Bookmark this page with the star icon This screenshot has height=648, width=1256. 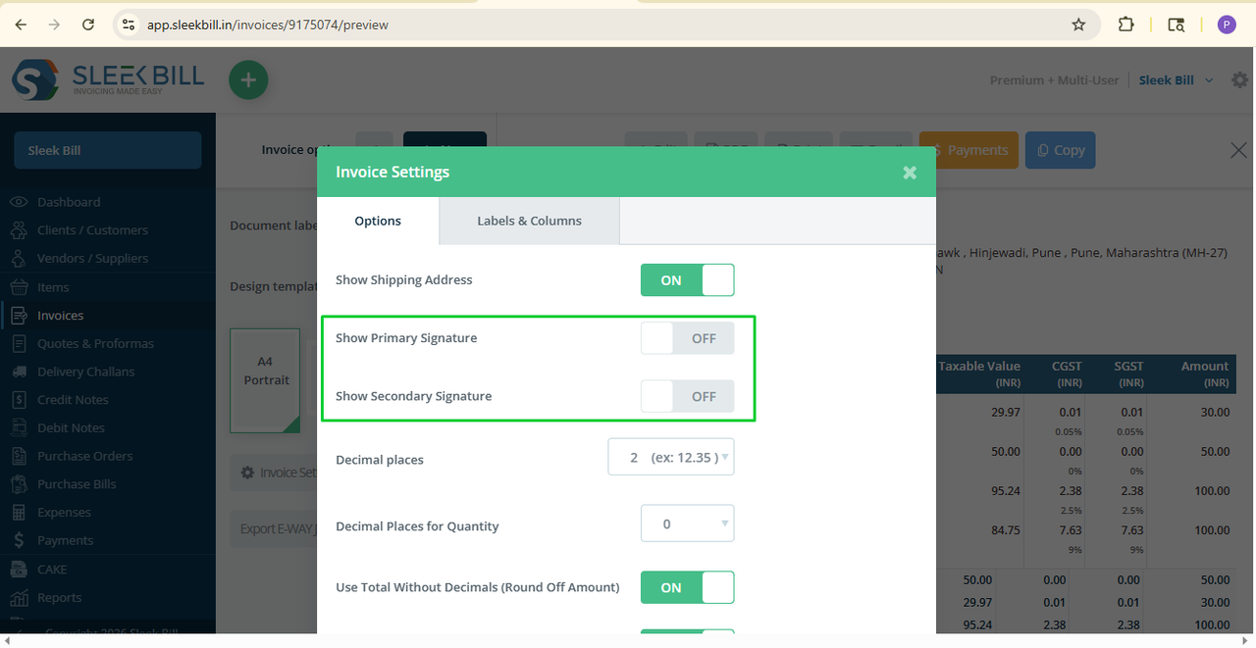[x=1078, y=25]
